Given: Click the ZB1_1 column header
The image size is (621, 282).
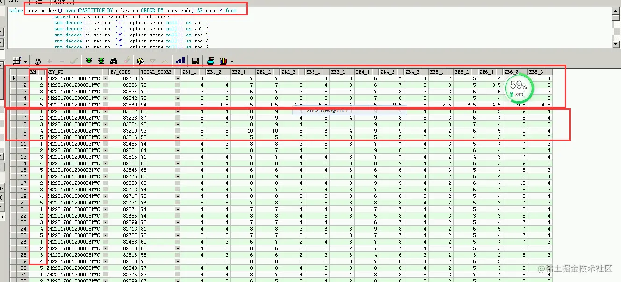Looking at the screenshot, I should pyautogui.click(x=193, y=72).
